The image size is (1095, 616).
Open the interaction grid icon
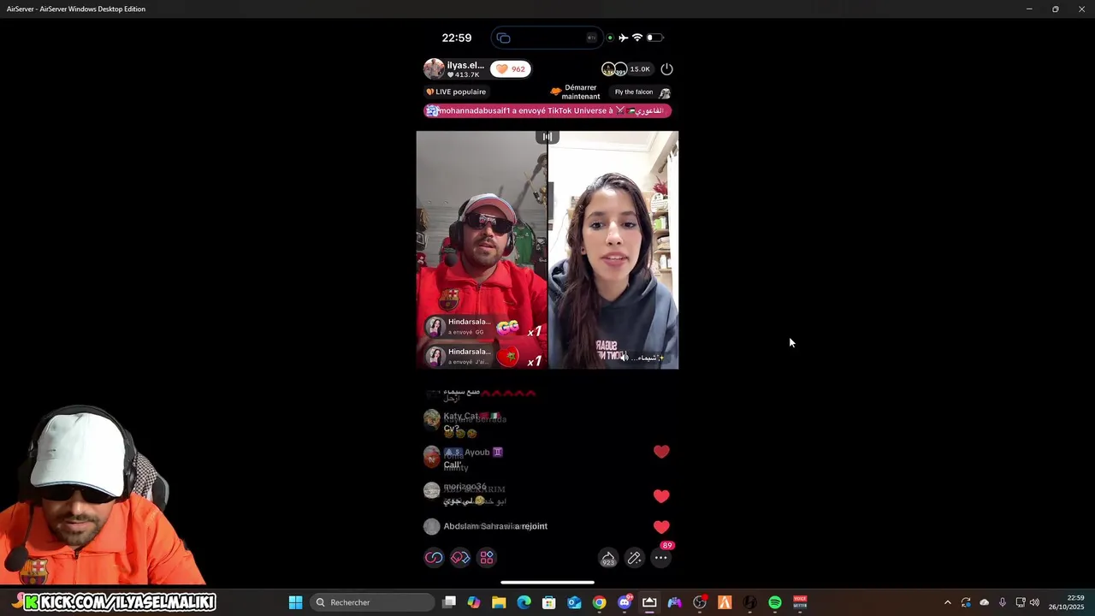pyautogui.click(x=487, y=558)
